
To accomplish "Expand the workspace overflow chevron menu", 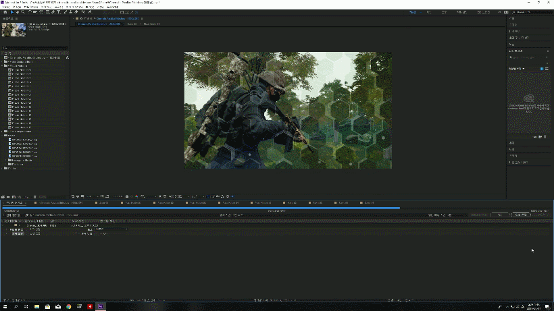I will pyautogui.click(x=501, y=11).
